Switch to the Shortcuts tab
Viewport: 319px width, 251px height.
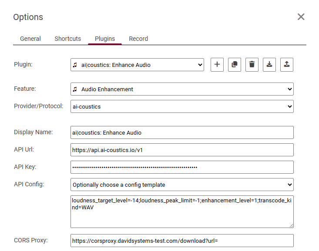point(68,39)
